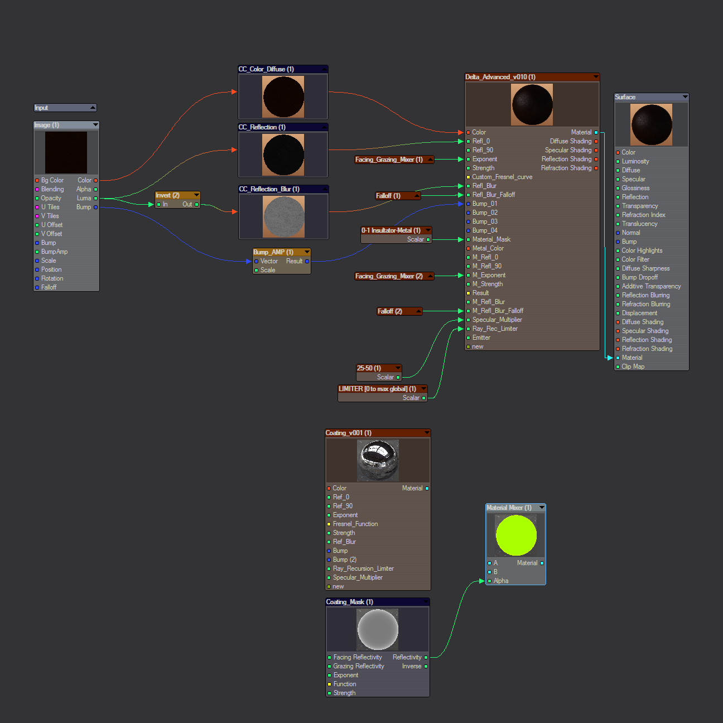The height and width of the screenshot is (723, 723).
Task: Click Material output port on Delta_Advanced node
Action: coord(596,132)
